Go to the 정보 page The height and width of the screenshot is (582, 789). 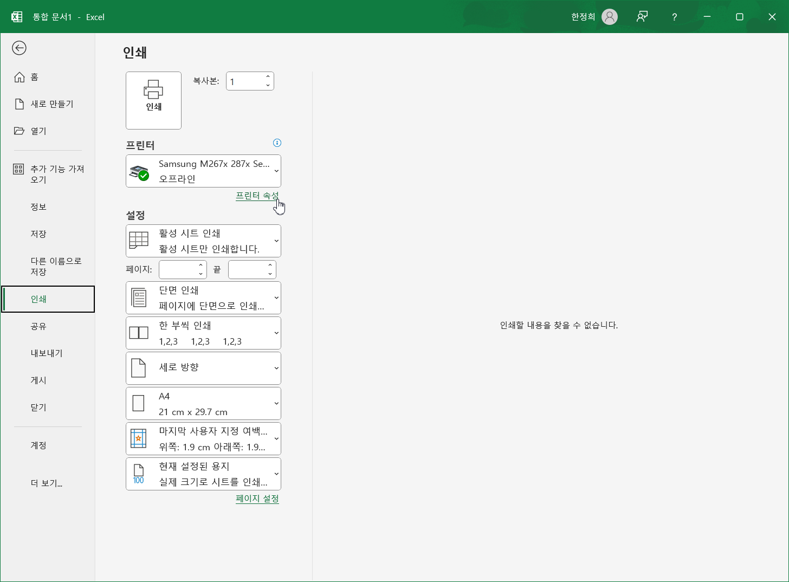(x=48, y=207)
